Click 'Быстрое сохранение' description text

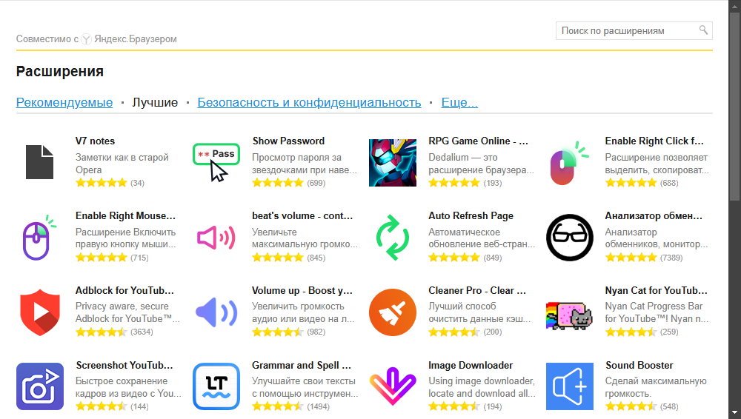pos(122,381)
